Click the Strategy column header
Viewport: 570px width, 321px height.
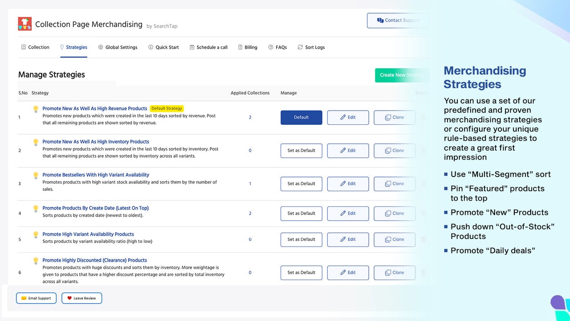(x=40, y=93)
